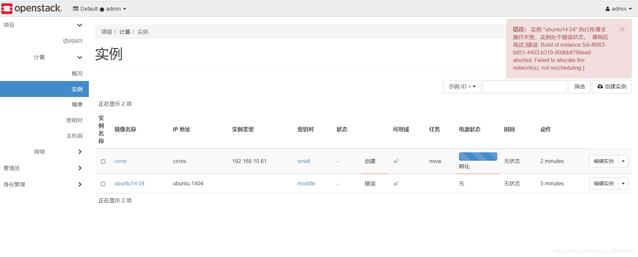Open the ubuntu14.04 instance link
This screenshot has height=257, width=638.
pyautogui.click(x=129, y=184)
